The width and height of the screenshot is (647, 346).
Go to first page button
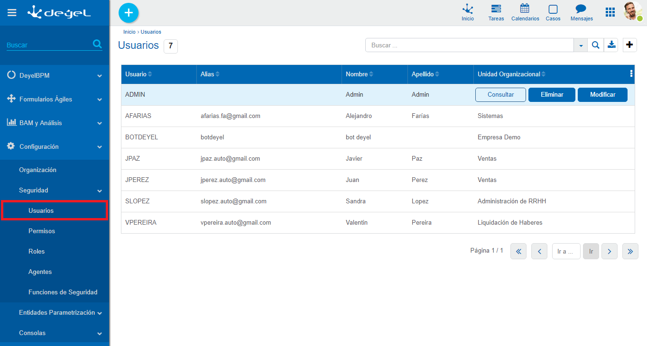[518, 251]
